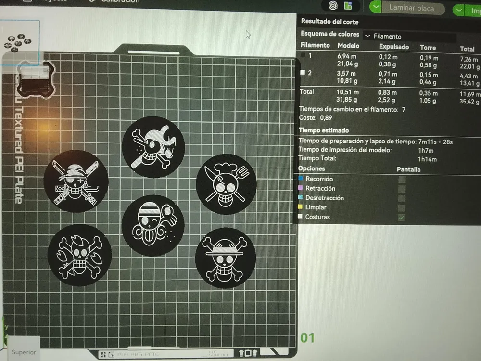Click the model print time 1h7m
481x361 pixels.
(x=426, y=151)
